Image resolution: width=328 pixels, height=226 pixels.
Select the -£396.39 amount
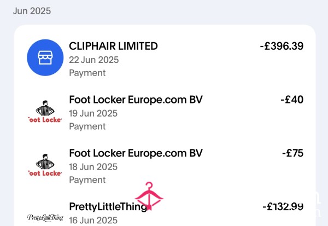pyautogui.click(x=282, y=46)
